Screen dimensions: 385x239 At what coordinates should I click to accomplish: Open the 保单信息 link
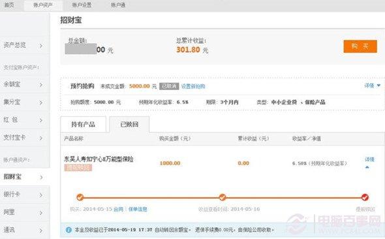pyautogui.click(x=138, y=209)
